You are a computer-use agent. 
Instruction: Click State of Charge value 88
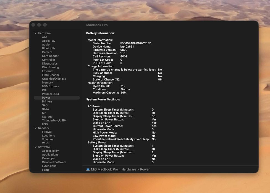coord(160,79)
